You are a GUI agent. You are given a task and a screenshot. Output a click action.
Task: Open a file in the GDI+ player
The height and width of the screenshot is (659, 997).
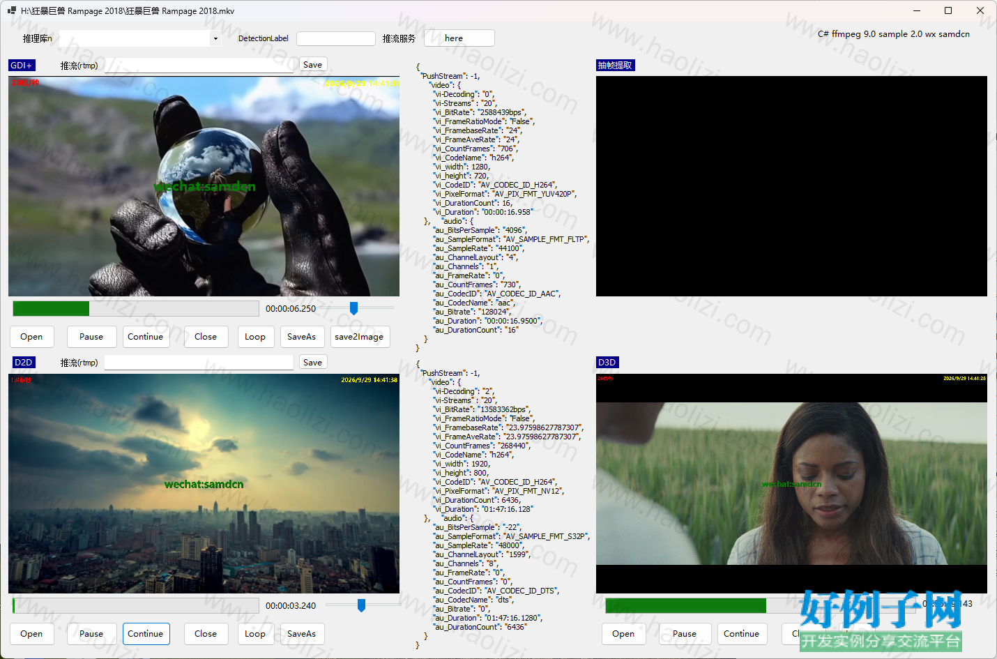pos(31,337)
